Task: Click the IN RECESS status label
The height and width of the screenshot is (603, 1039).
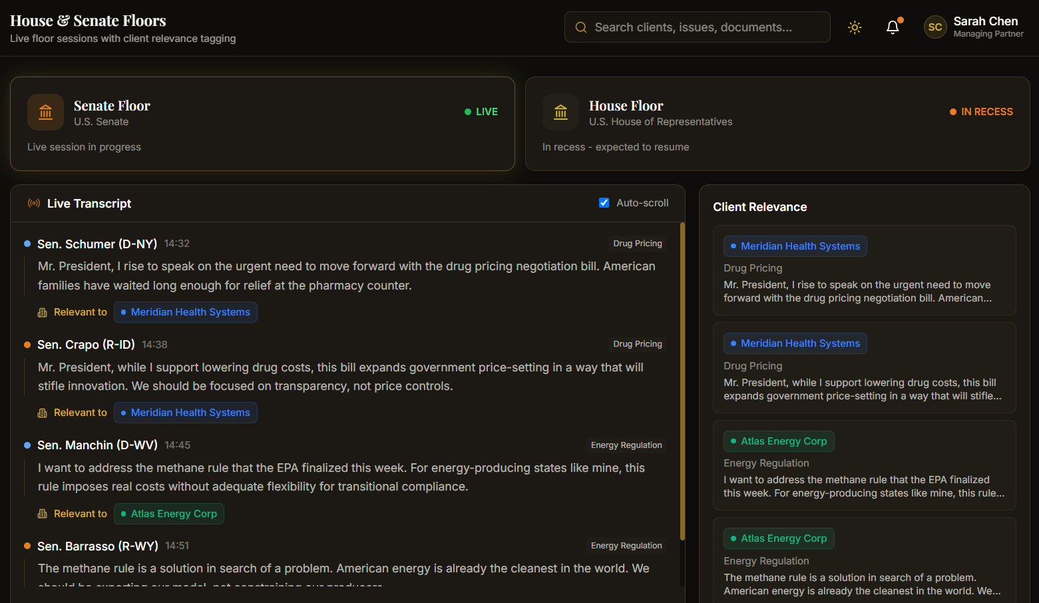Action: [x=981, y=112]
